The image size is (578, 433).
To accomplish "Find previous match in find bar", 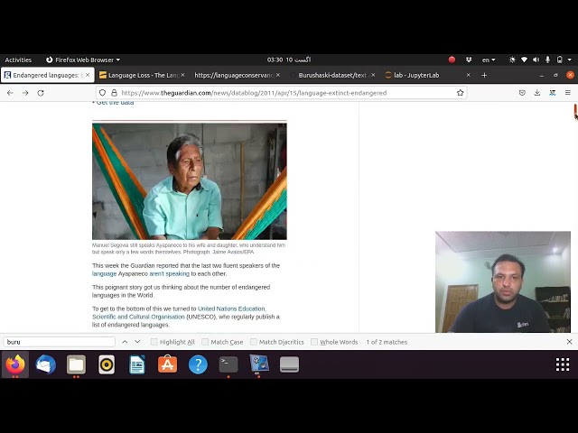I will coord(125,342).
